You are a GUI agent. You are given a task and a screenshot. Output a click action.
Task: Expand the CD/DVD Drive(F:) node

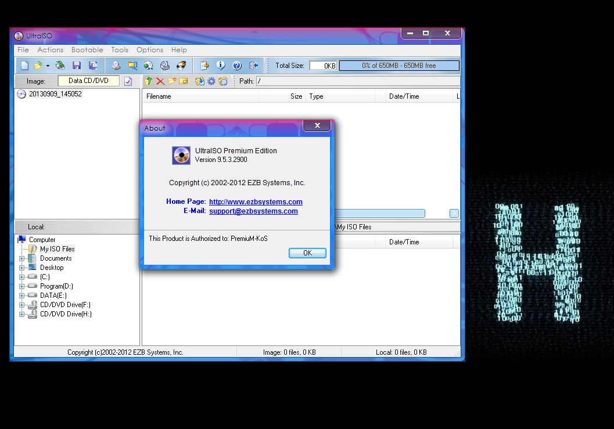(x=22, y=305)
